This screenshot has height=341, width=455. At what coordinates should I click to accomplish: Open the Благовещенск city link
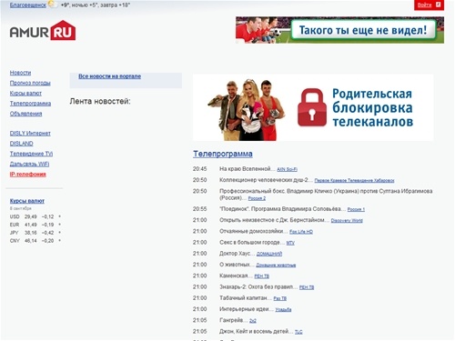point(28,5)
